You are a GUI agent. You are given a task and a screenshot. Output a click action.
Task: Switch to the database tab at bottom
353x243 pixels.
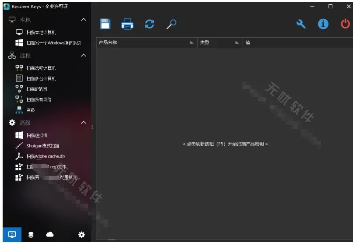[31, 235]
